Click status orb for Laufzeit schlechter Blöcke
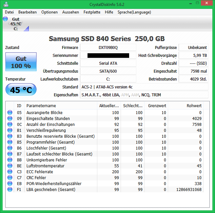Screen dimensions: 215x213 (x=10, y=154)
